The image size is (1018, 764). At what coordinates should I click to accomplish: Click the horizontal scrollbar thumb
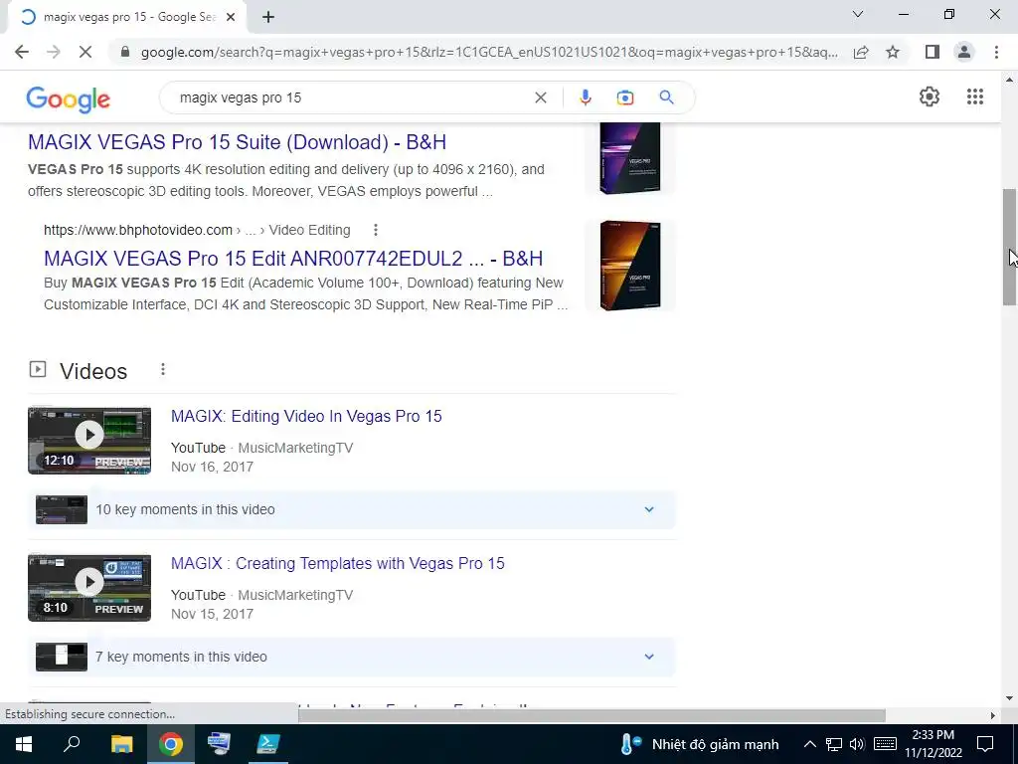point(592,715)
